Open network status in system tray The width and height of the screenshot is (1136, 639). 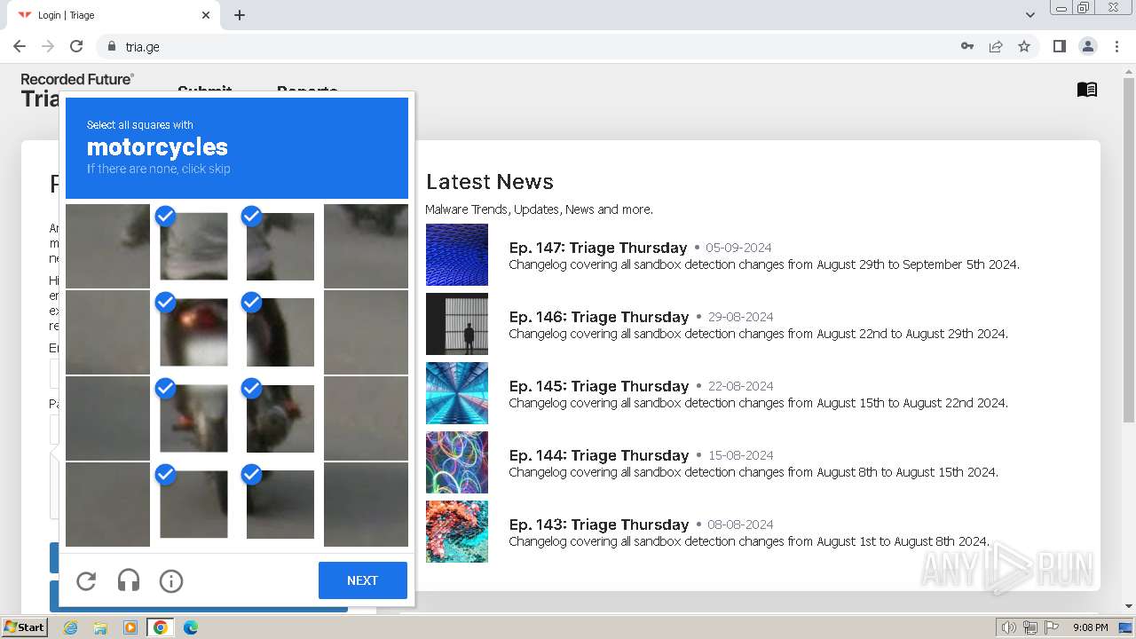(x=1029, y=627)
